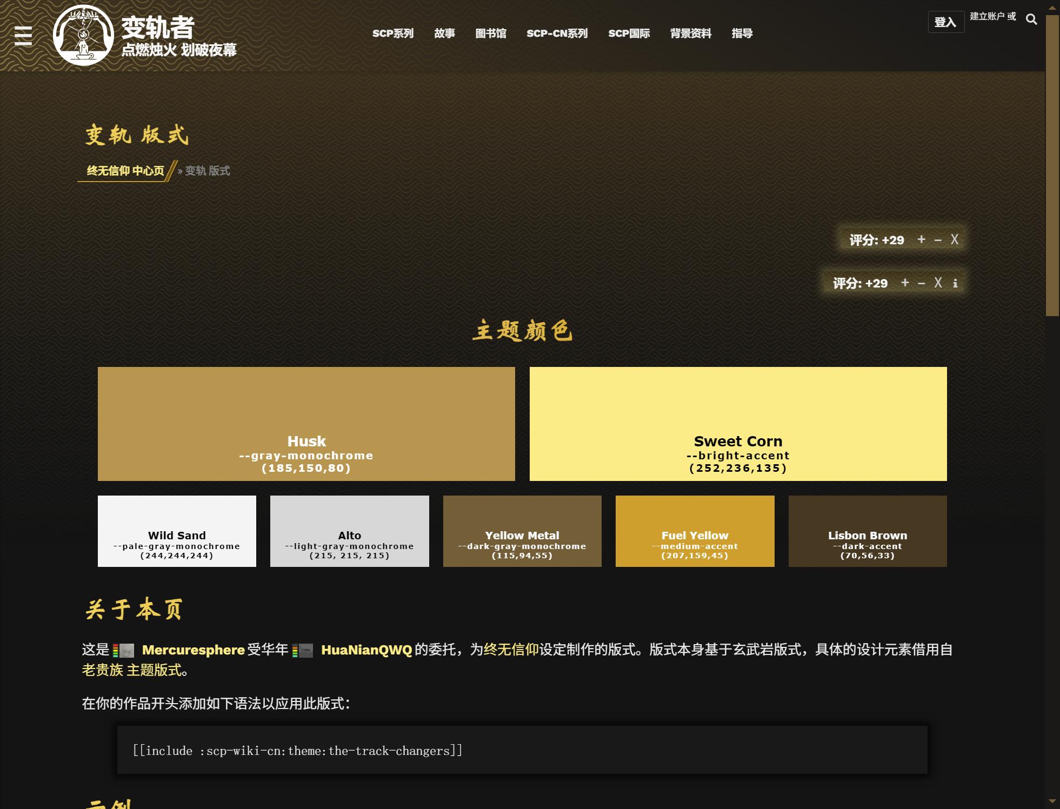The image size is (1060, 809).
Task: Cancel vote with X in lower rating box
Action: pos(938,283)
